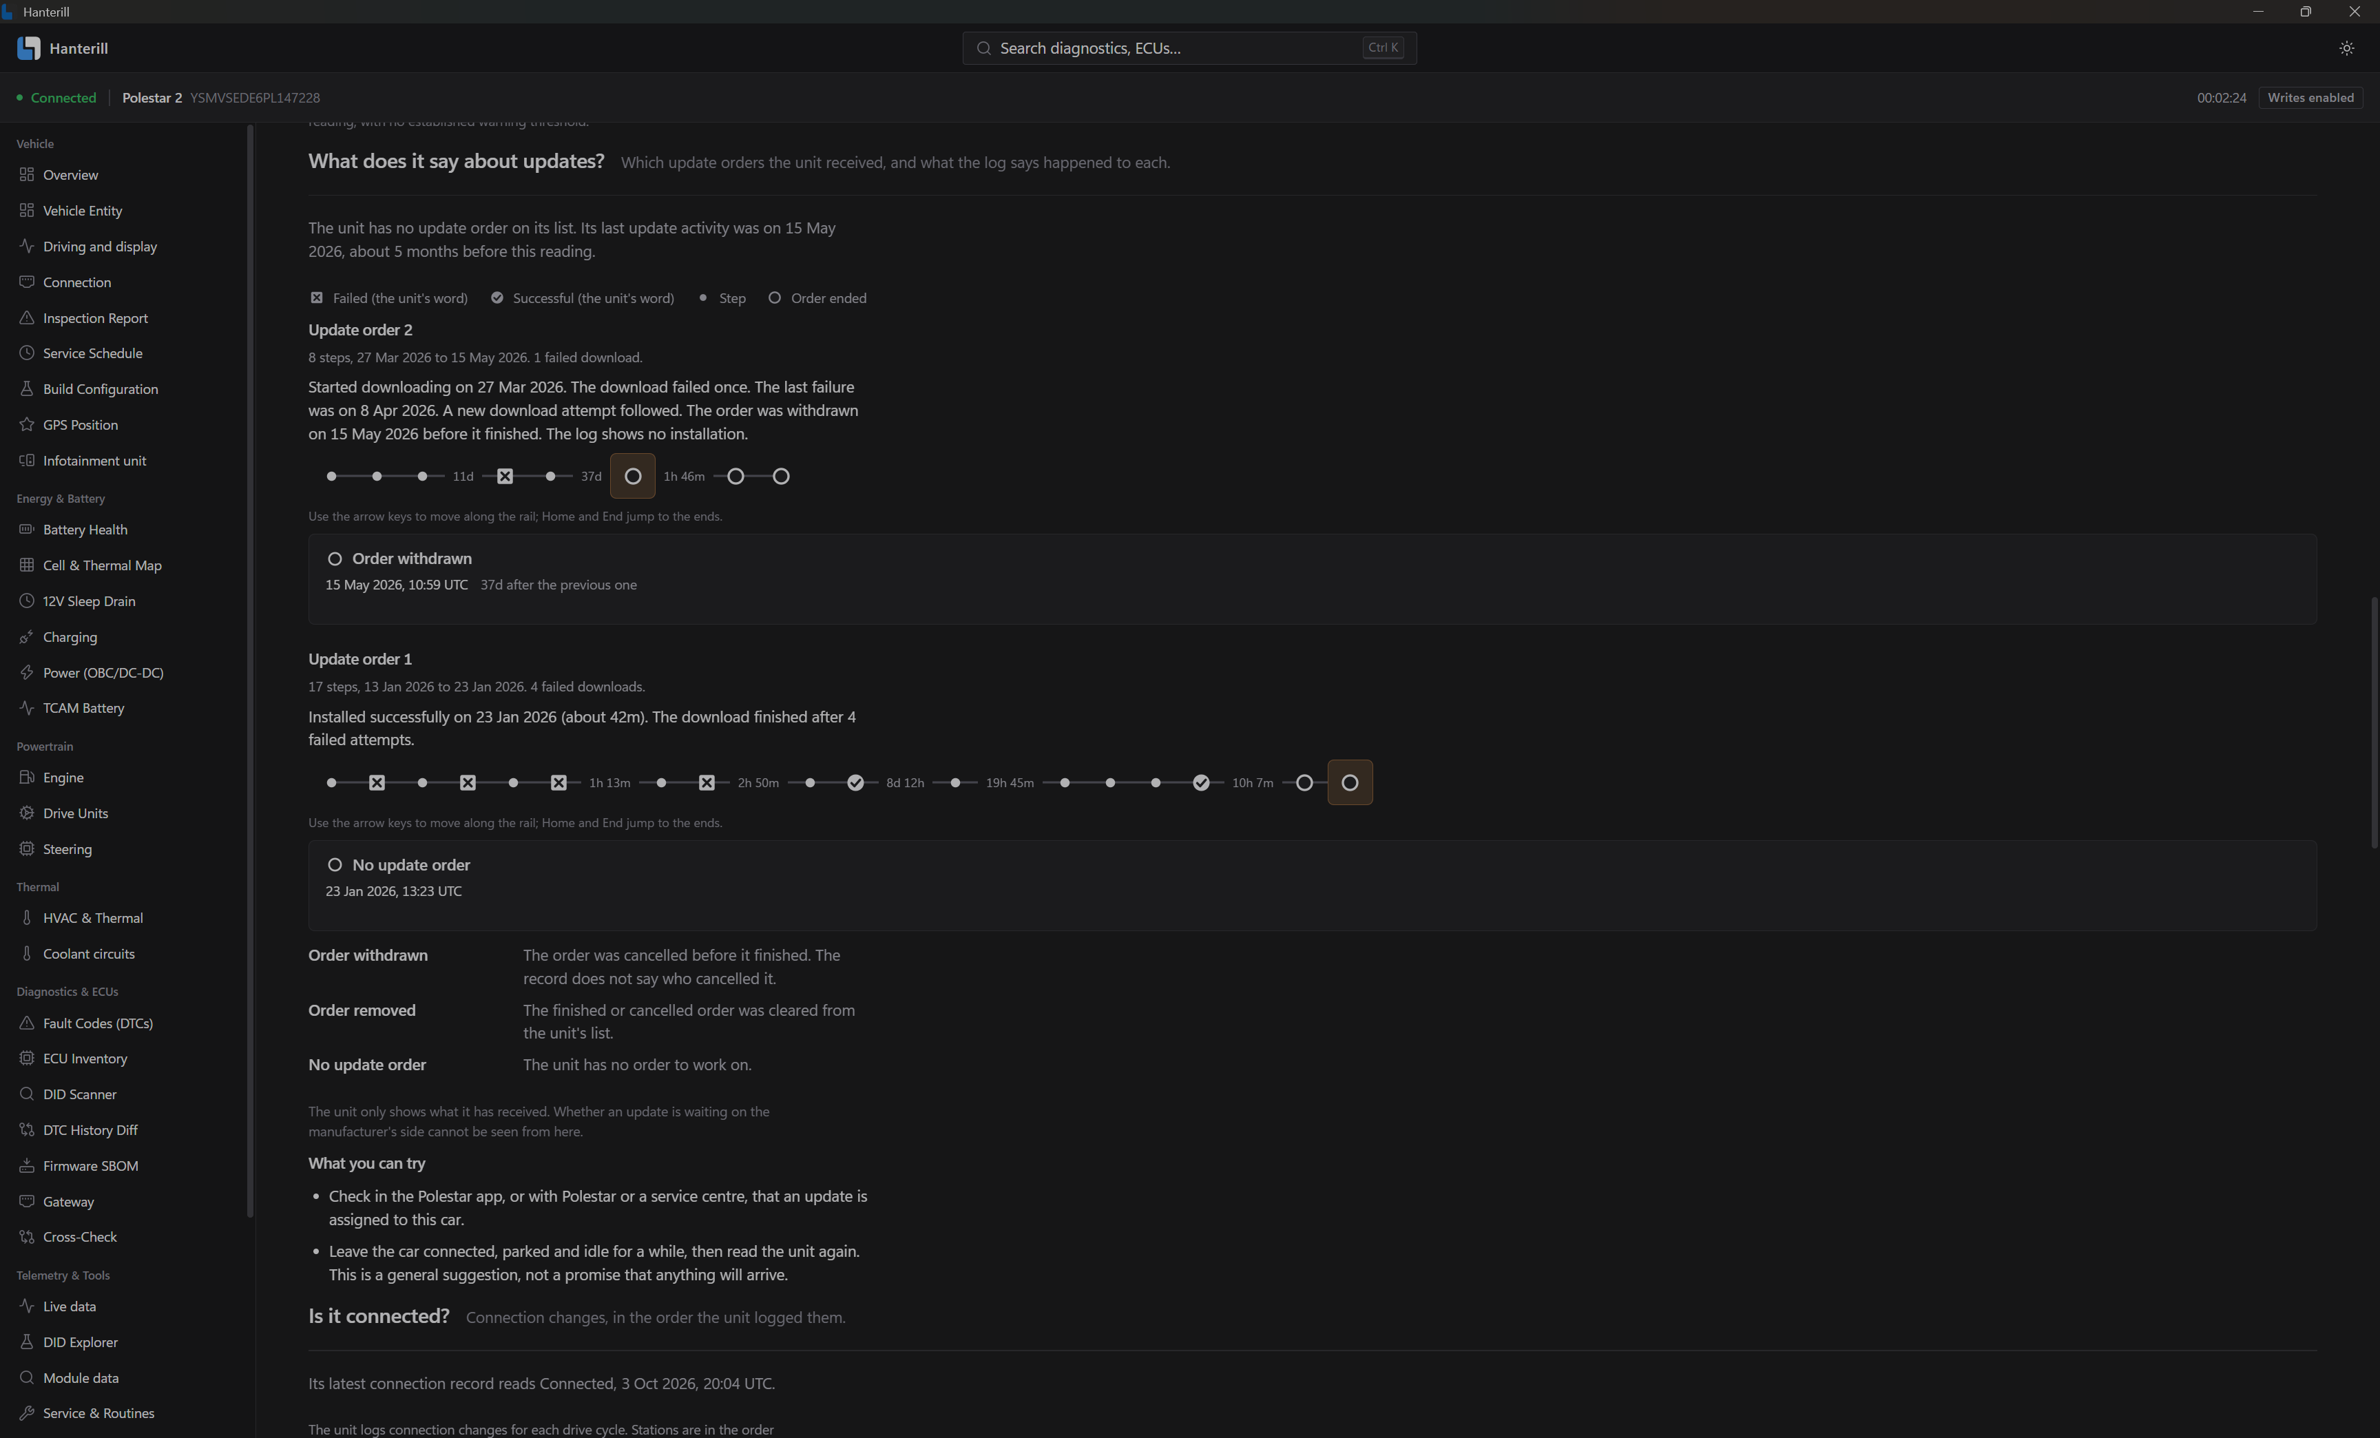
Task: Click the 'Update order 2' heading
Action: point(360,329)
